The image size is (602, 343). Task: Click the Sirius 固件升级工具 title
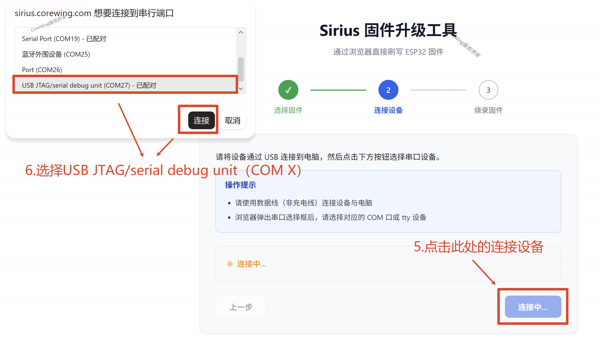[388, 30]
